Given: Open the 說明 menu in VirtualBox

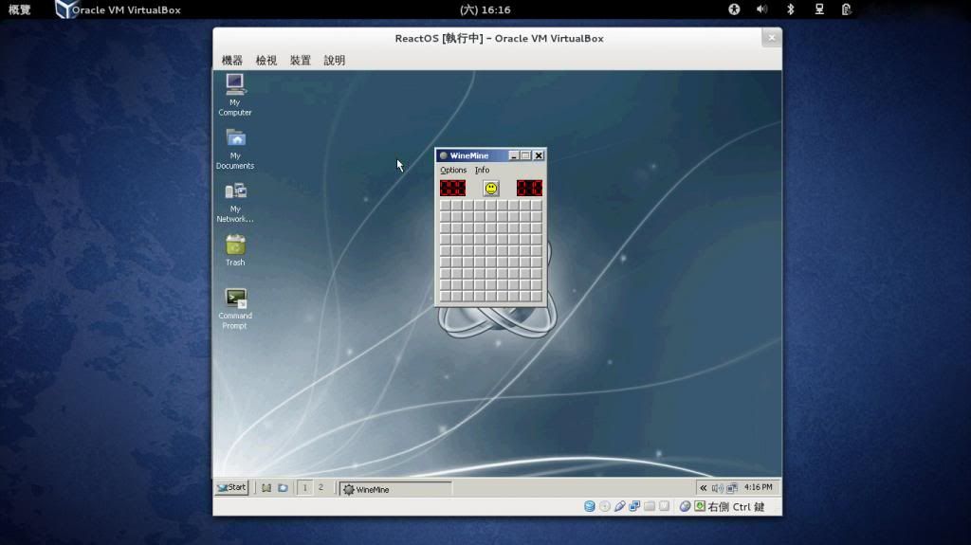Looking at the screenshot, I should tap(335, 60).
